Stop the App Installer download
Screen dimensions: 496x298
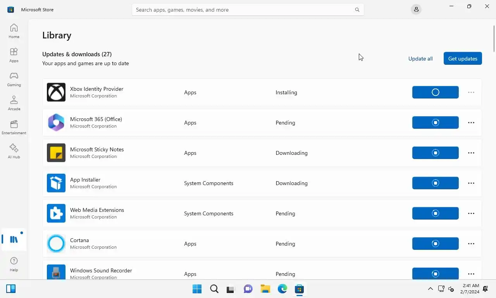click(436, 183)
